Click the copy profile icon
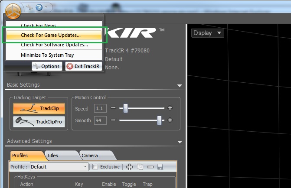The image size is (291, 188). click(140, 167)
